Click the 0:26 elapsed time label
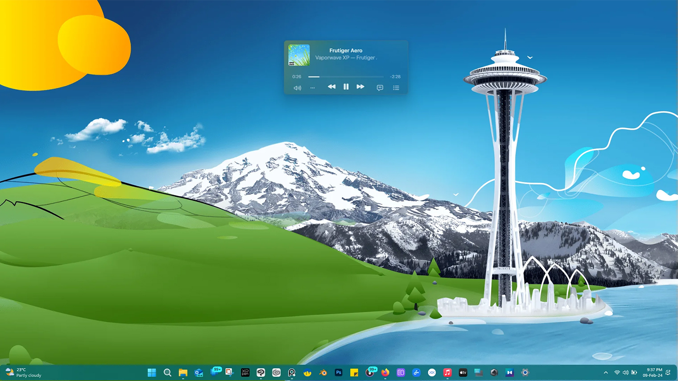This screenshot has height=381, width=678. pyautogui.click(x=297, y=77)
